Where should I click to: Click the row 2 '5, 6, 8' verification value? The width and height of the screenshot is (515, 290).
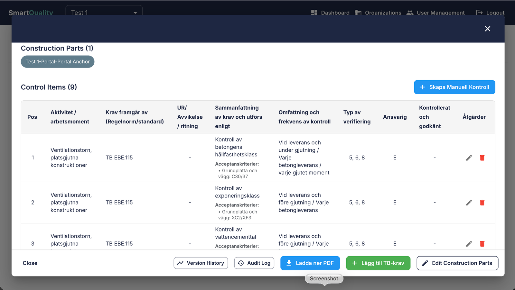point(357,203)
